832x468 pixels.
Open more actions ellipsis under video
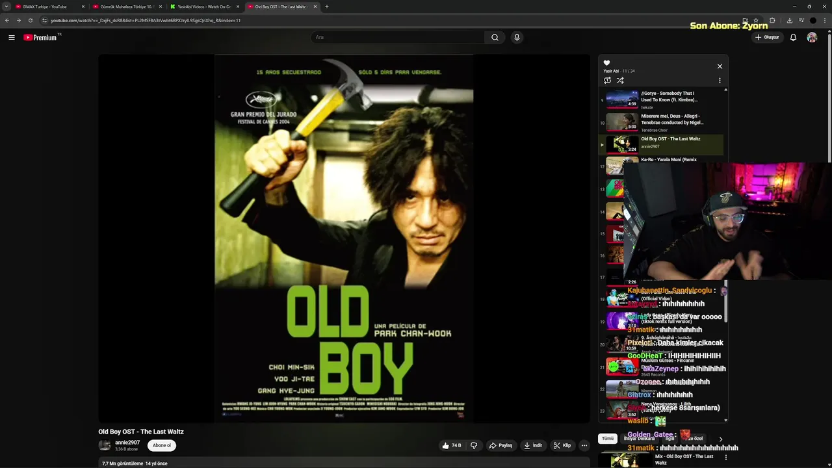click(584, 445)
